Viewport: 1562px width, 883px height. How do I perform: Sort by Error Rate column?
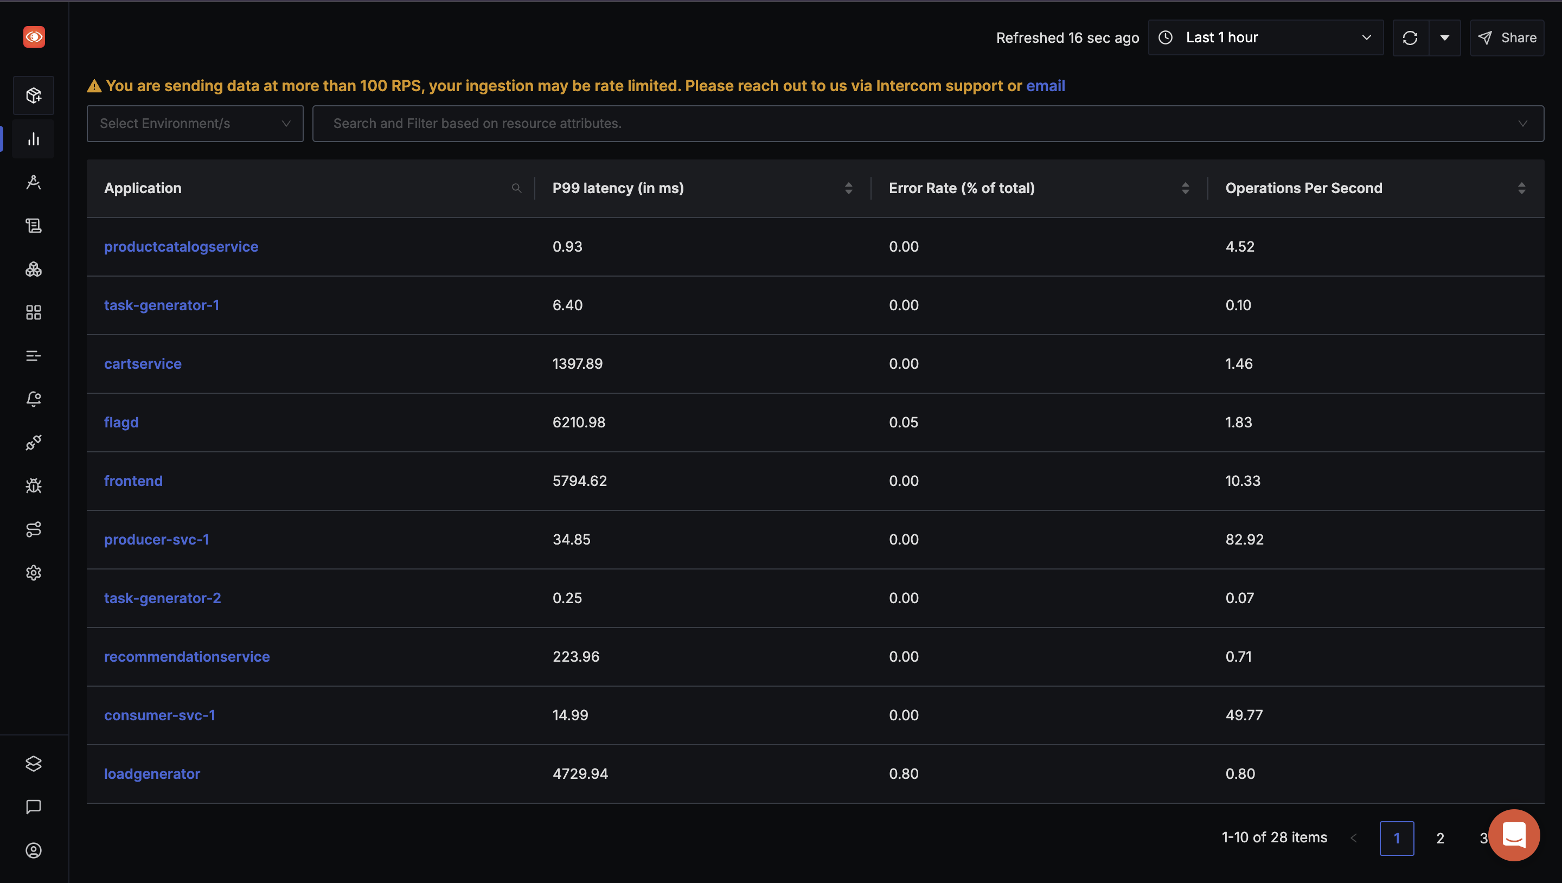(1185, 188)
